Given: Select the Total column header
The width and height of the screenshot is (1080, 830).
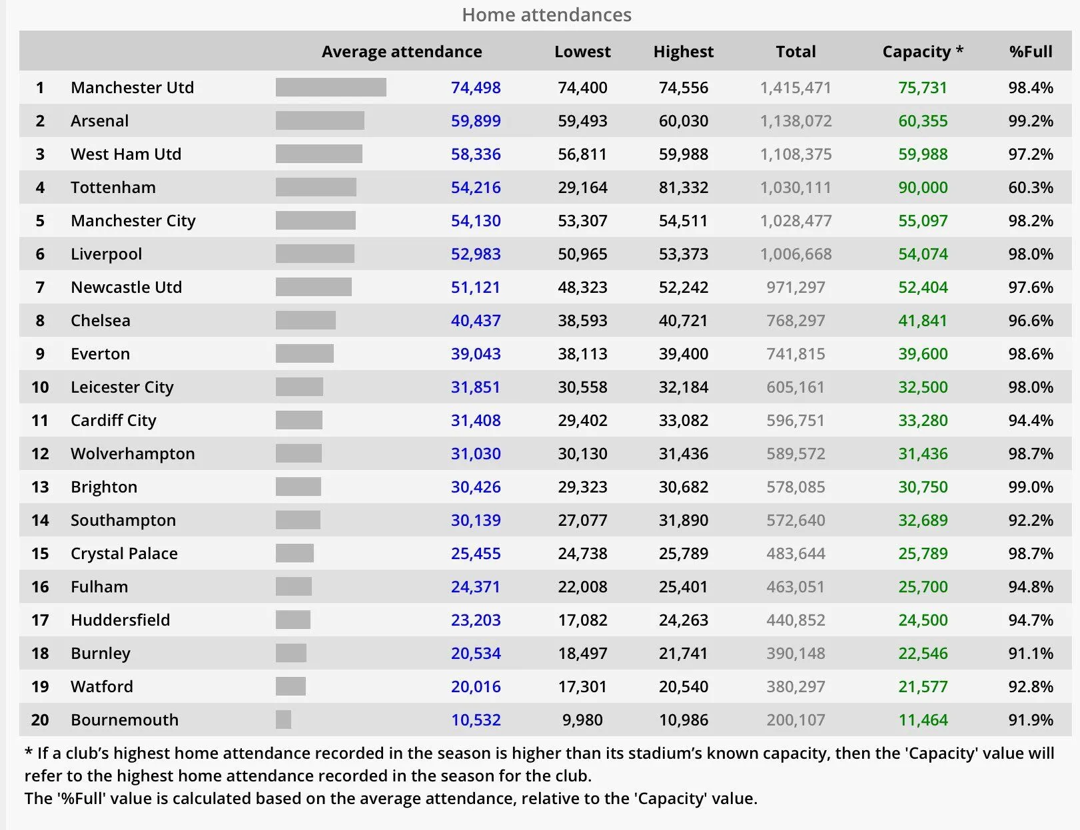Looking at the screenshot, I should (796, 51).
